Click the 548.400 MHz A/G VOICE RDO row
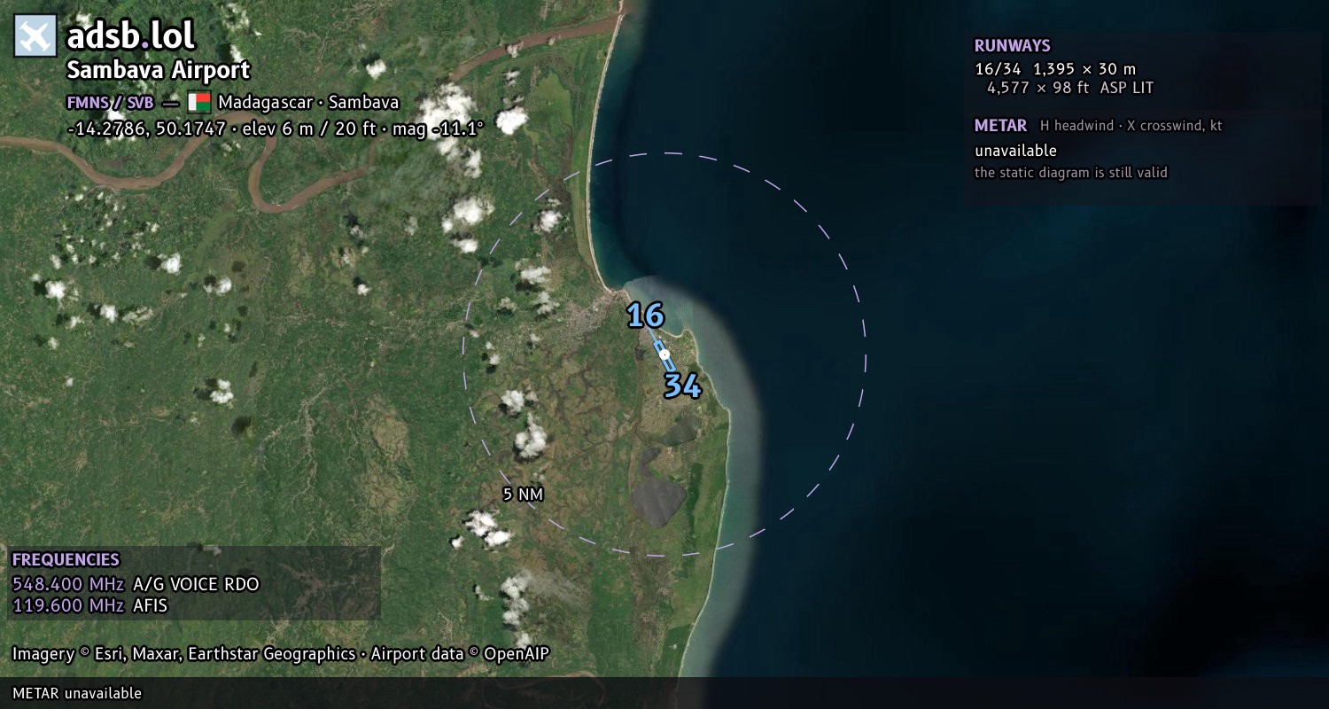The height and width of the screenshot is (709, 1329). (x=136, y=584)
